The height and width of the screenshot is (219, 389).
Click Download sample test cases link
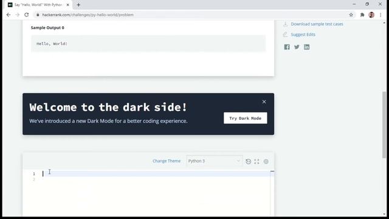[x=317, y=24]
